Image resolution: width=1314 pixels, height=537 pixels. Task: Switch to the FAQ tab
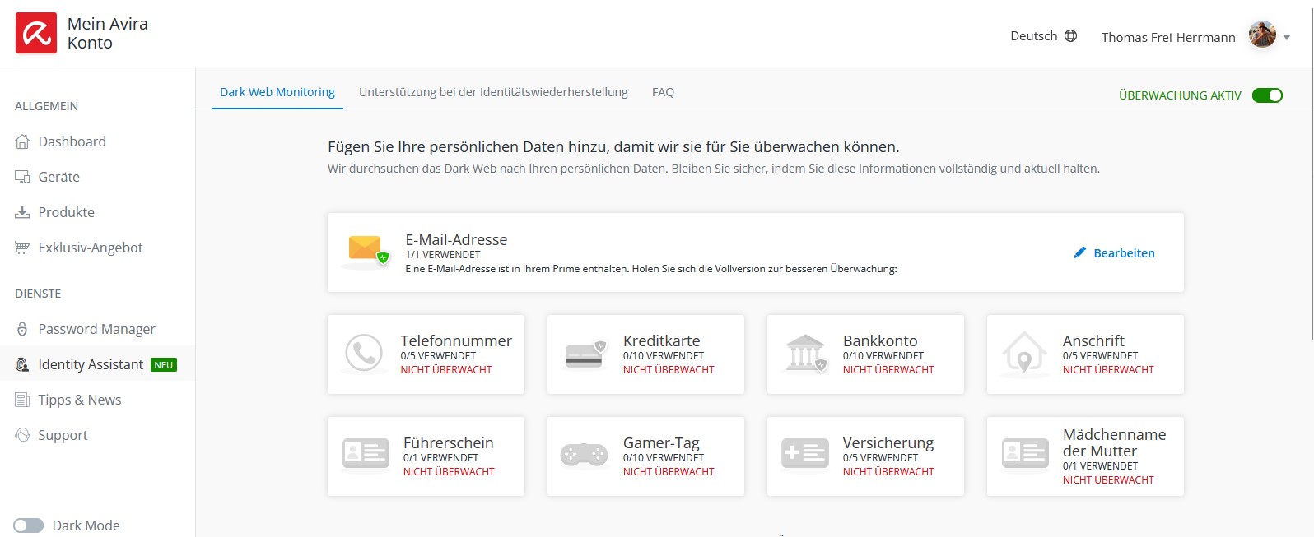tap(663, 92)
